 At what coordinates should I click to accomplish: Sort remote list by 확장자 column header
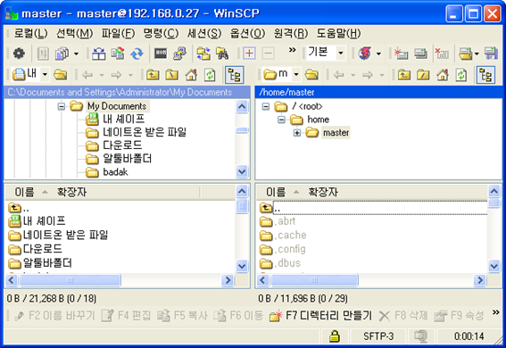click(x=323, y=192)
